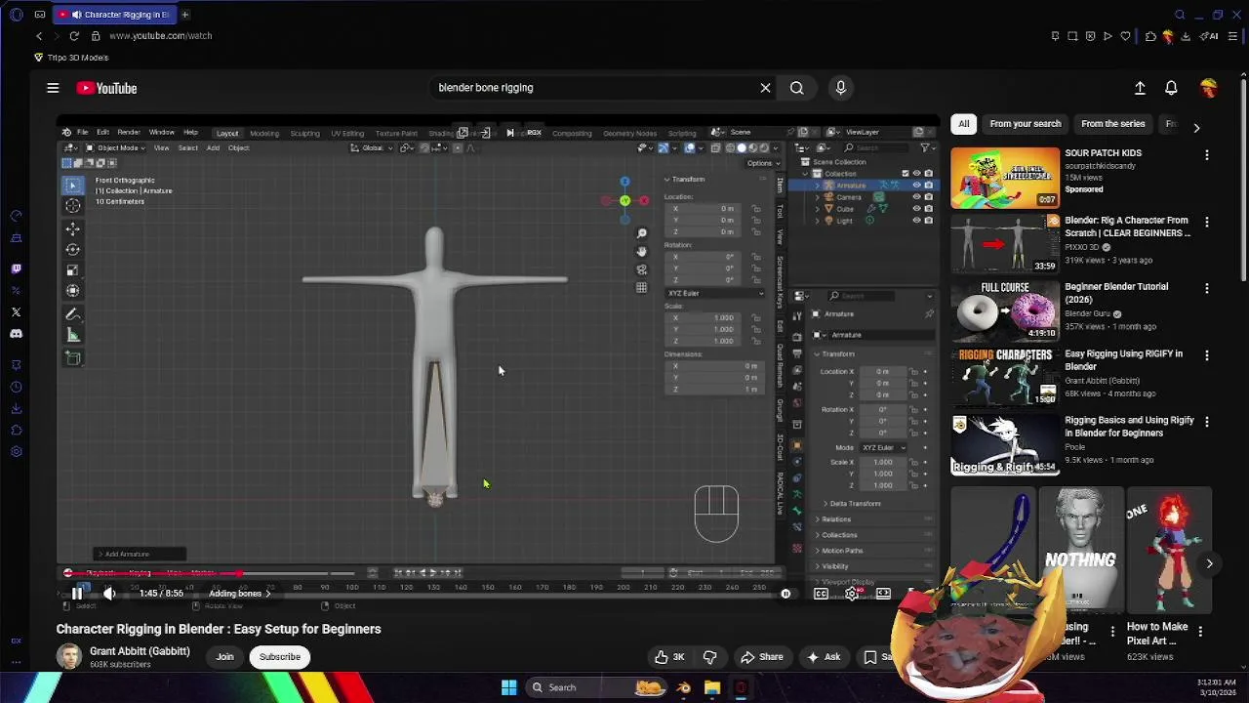This screenshot has width=1249, height=703.
Task: Select the Move tool in Blender toolbar
Action: point(73,228)
